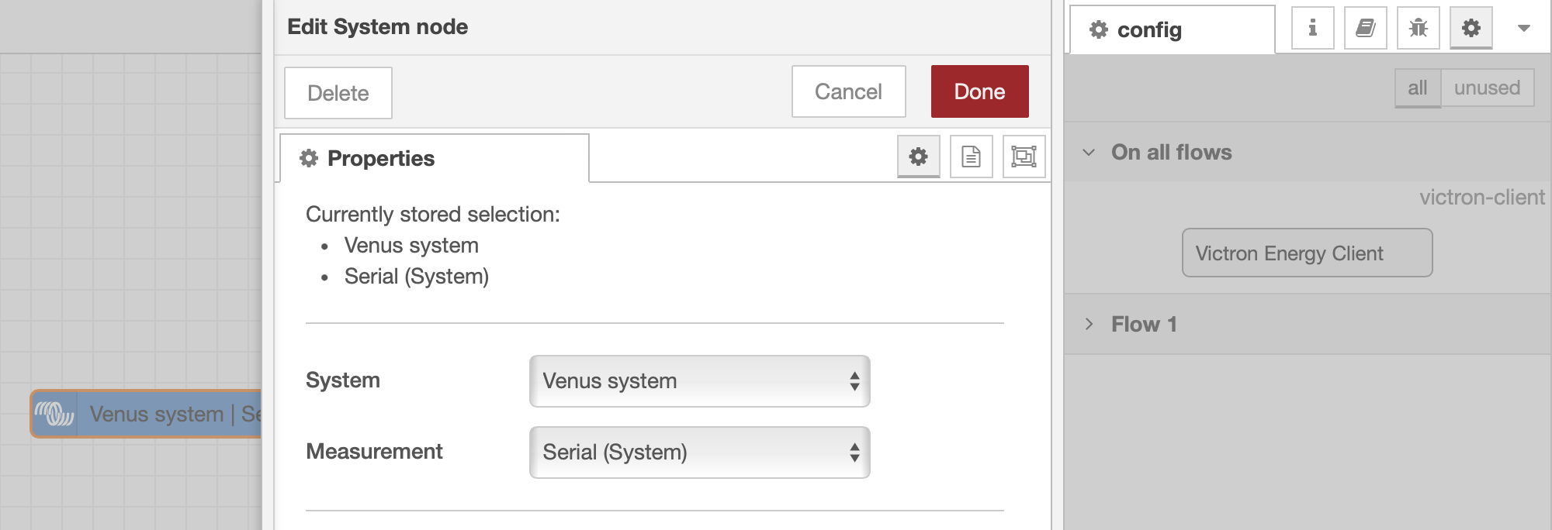The height and width of the screenshot is (530, 1552).
Task: Filter to show only unused config nodes
Action: [x=1488, y=88]
